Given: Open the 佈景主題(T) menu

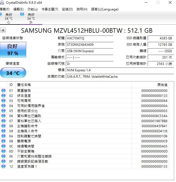Looking at the screenshot, I should point(50,9).
